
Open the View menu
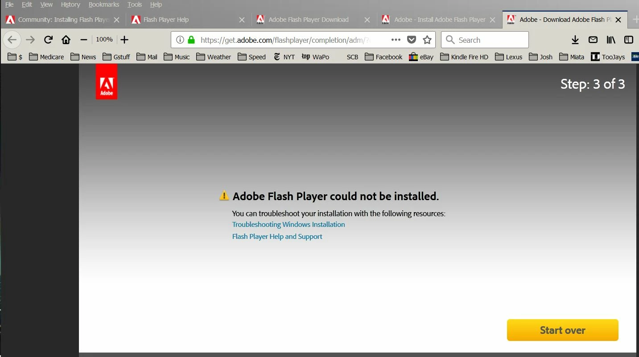[x=46, y=4]
